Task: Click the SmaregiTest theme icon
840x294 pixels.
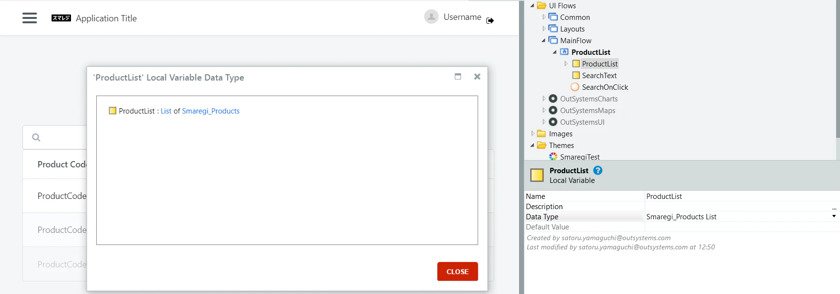Action: (553, 156)
